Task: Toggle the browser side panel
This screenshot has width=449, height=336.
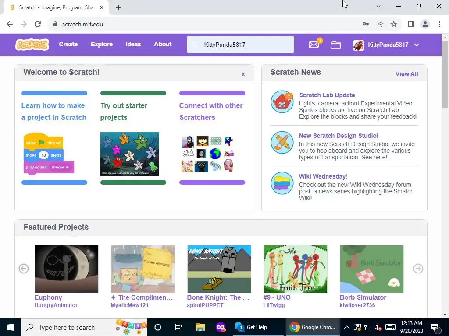Action: (x=411, y=24)
